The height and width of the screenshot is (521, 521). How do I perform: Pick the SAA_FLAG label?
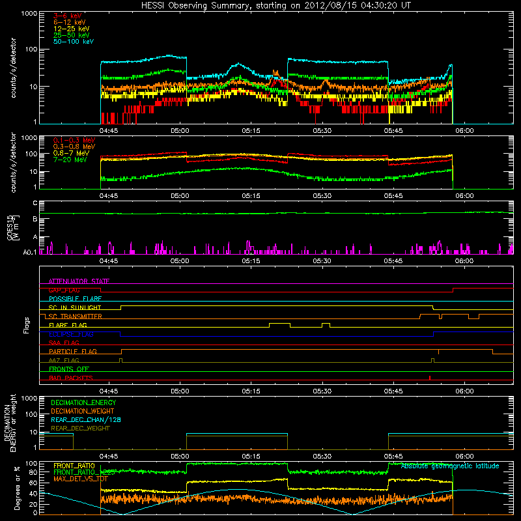point(64,343)
